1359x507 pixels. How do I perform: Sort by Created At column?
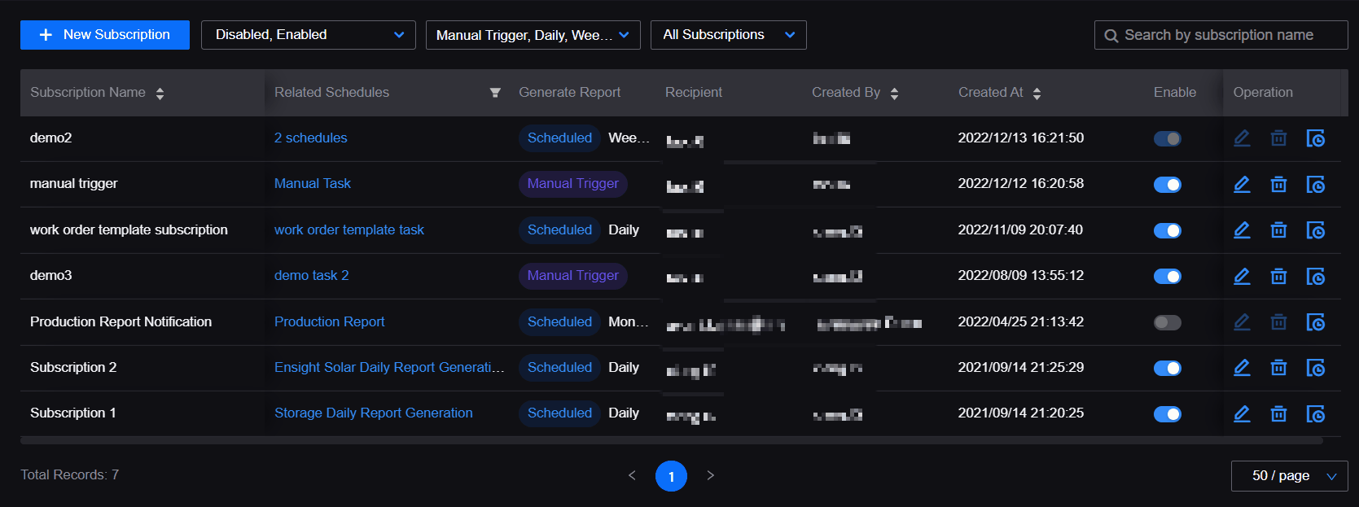click(x=1037, y=93)
